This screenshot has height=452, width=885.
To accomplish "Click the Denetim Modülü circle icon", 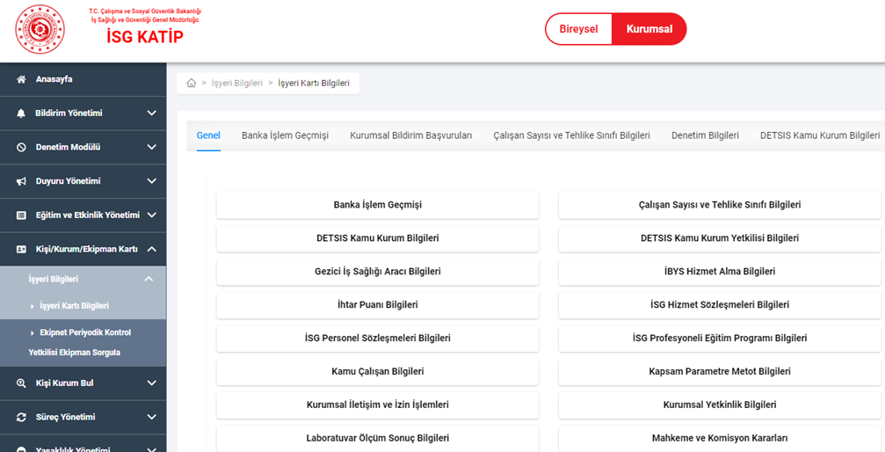I will click(x=21, y=147).
